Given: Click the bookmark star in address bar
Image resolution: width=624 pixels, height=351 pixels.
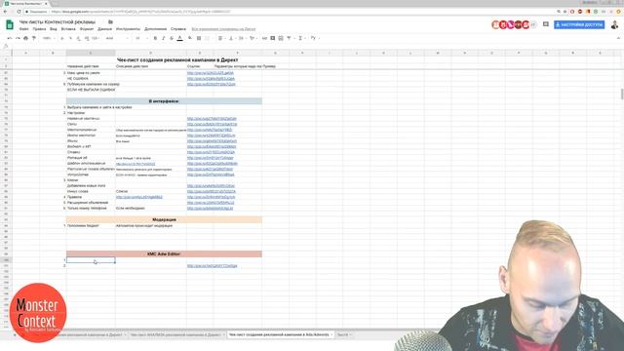Looking at the screenshot, I should tap(565, 12).
